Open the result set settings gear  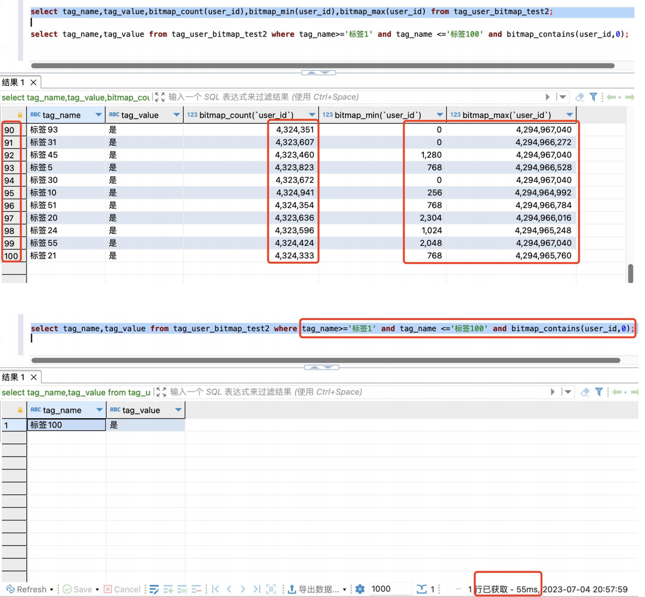(360, 589)
